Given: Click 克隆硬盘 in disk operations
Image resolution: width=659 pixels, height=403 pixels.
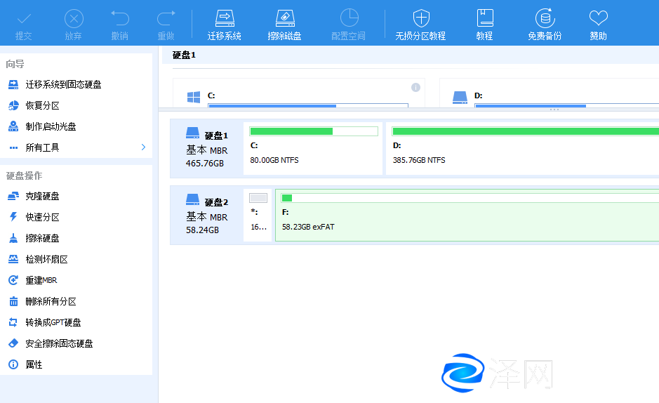Looking at the screenshot, I should pos(42,196).
